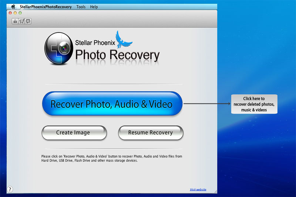Open the StellarPhoenixPhotoRecovery application menu

(x=46, y=7)
